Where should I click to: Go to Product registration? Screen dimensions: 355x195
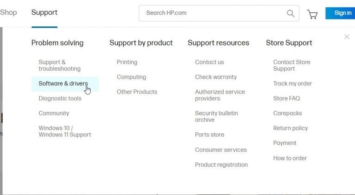click(x=221, y=165)
